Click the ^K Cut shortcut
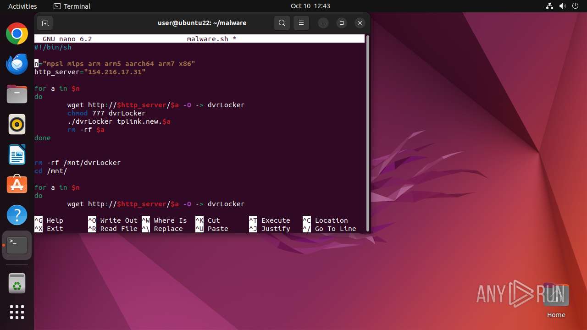 pos(208,220)
